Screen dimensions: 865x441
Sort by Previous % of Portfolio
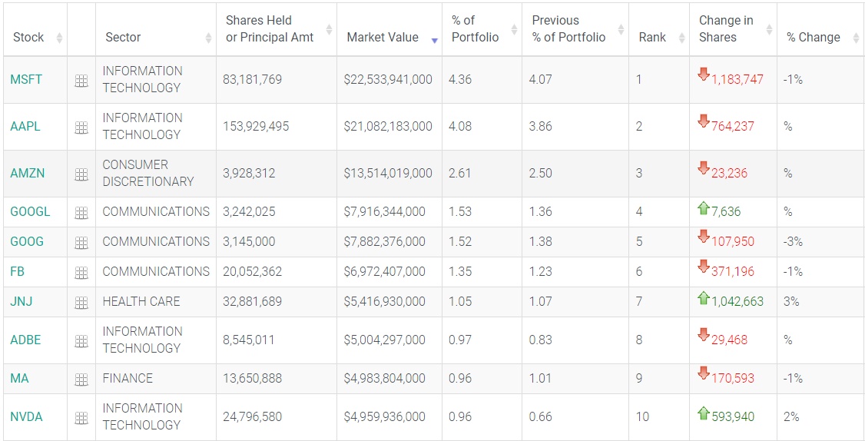pyautogui.click(x=568, y=28)
